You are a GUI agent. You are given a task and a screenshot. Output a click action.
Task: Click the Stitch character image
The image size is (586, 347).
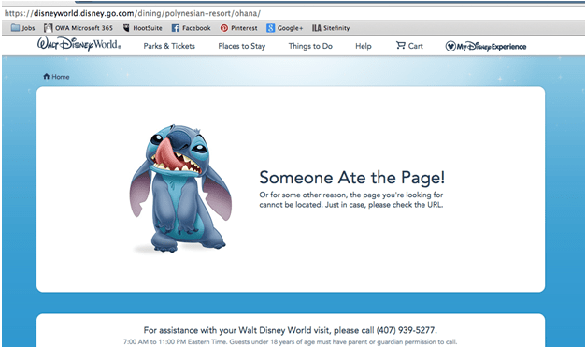[x=180, y=188]
